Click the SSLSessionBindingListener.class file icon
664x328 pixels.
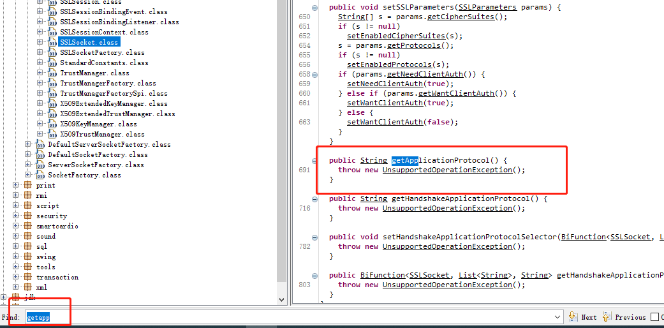(52, 22)
